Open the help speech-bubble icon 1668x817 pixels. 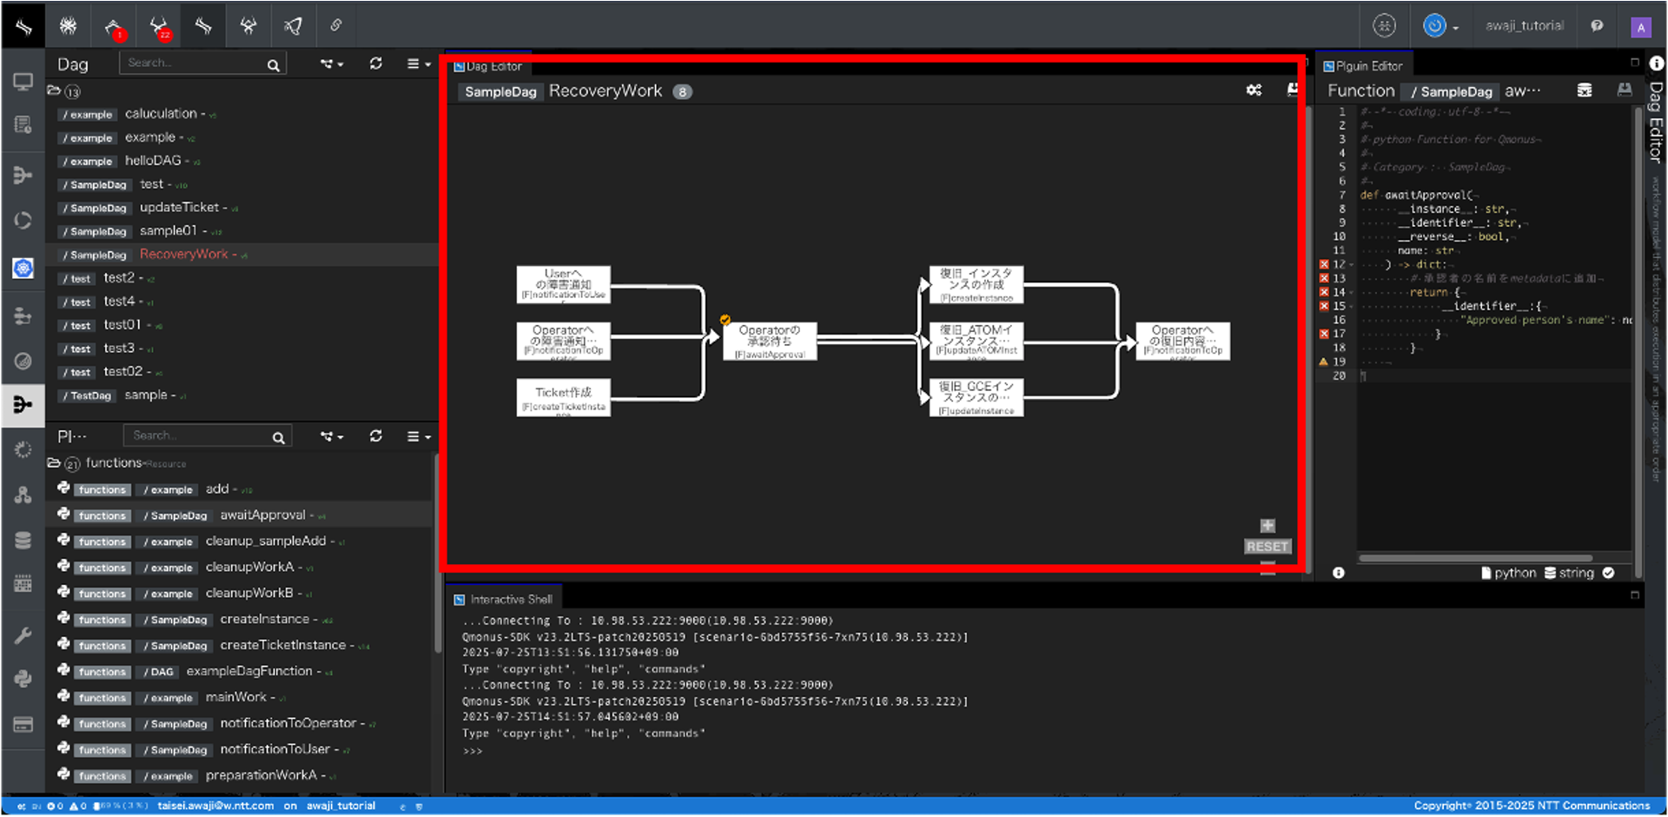(x=1597, y=26)
